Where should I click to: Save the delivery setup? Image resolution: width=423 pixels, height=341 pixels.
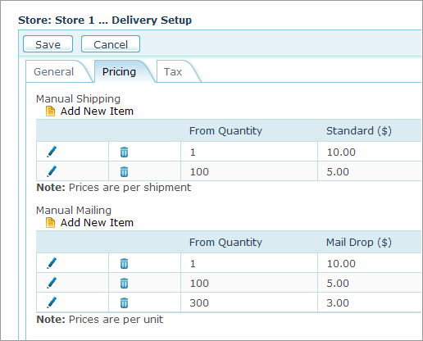pos(48,44)
